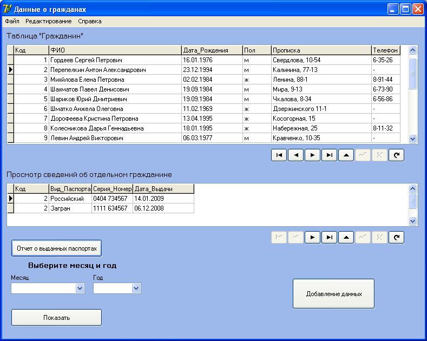Viewport: 427px width, 341px height.
Task: Open the Справка menu
Action: [89, 21]
